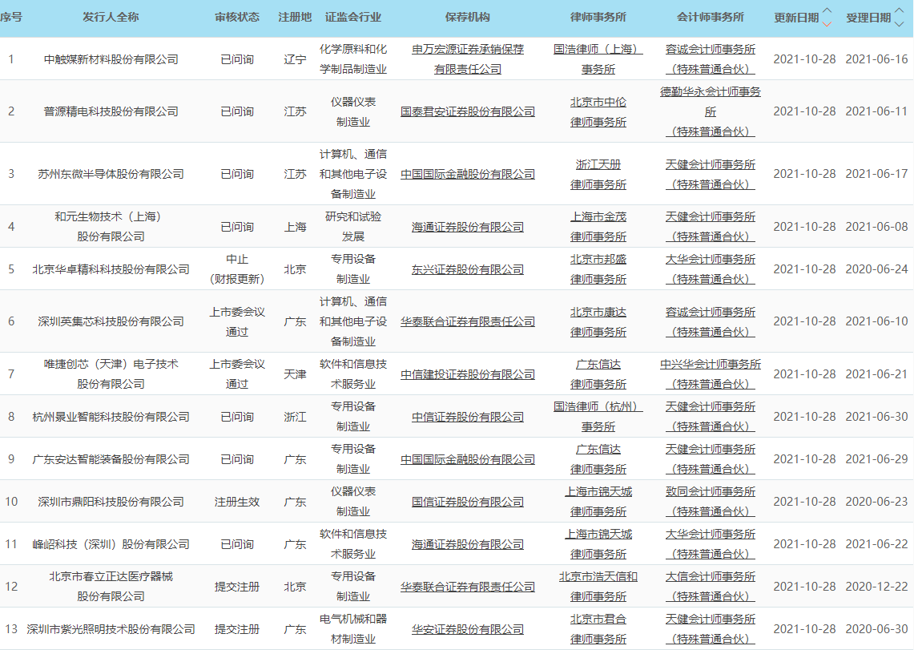
Task: Click the 更新日期 column header
Action: point(796,18)
